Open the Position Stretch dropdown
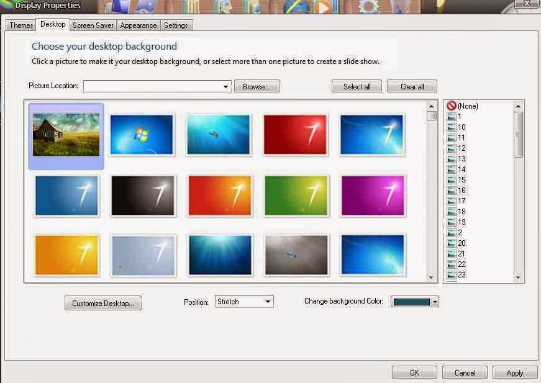 (x=244, y=302)
